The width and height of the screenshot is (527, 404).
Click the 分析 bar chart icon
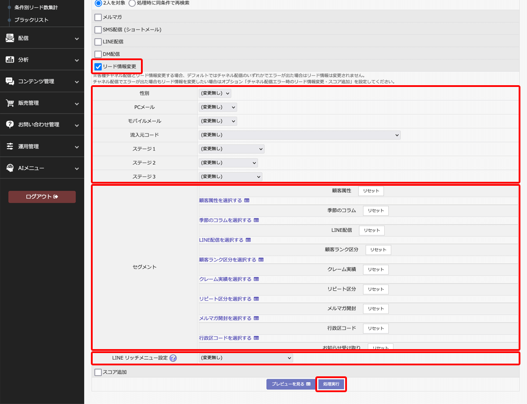(10, 60)
